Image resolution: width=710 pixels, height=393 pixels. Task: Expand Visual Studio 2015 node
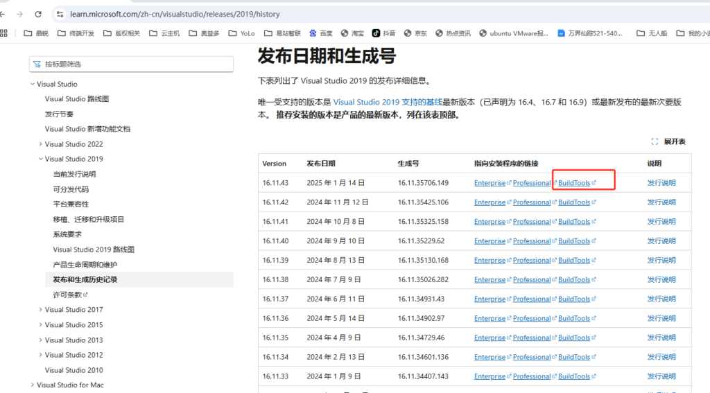click(x=40, y=324)
